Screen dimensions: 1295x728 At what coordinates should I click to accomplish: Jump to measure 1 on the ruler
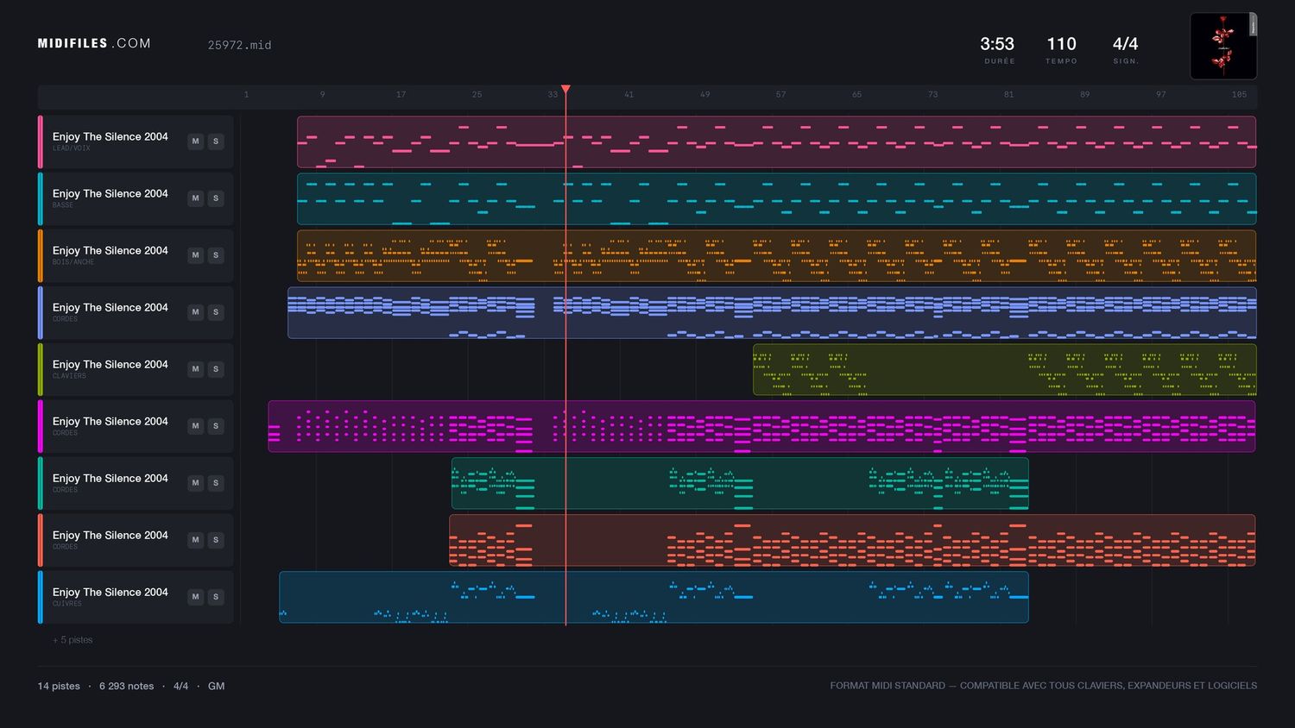point(246,95)
